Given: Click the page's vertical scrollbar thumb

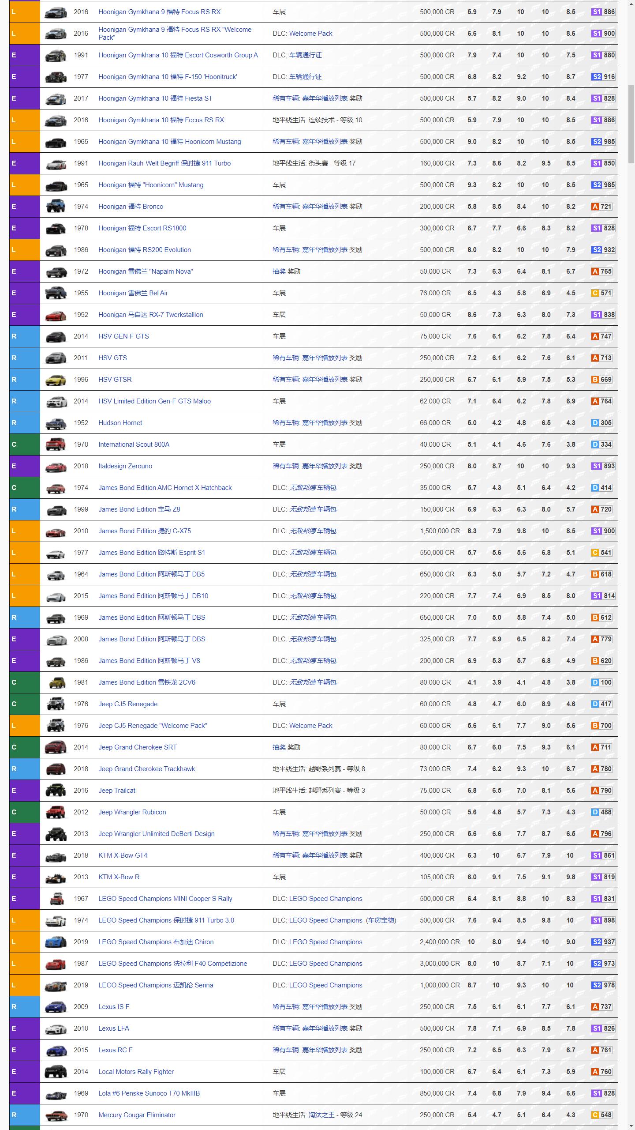Looking at the screenshot, I should pos(631,124).
